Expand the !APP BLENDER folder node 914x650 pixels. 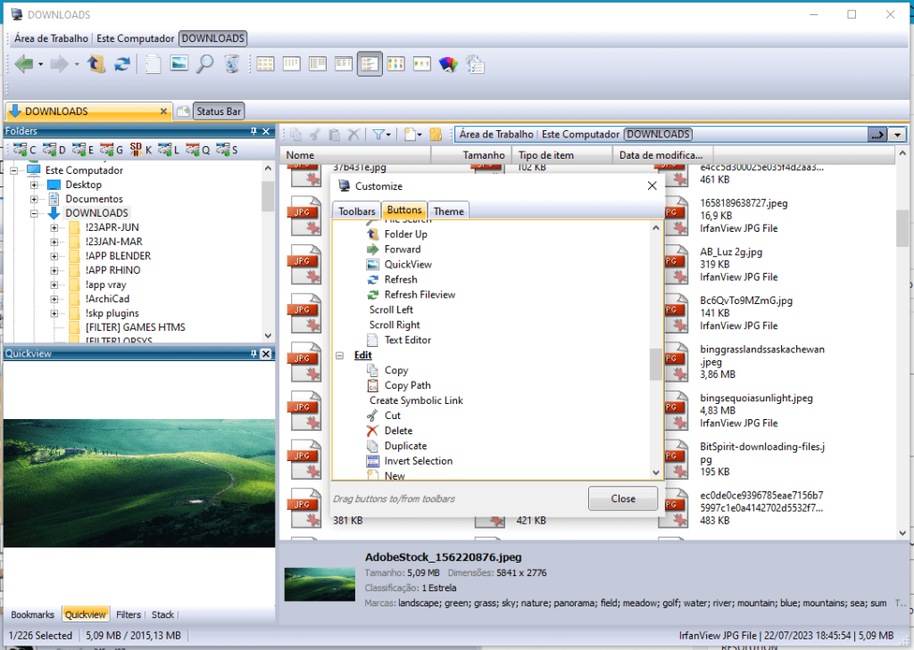(x=54, y=256)
